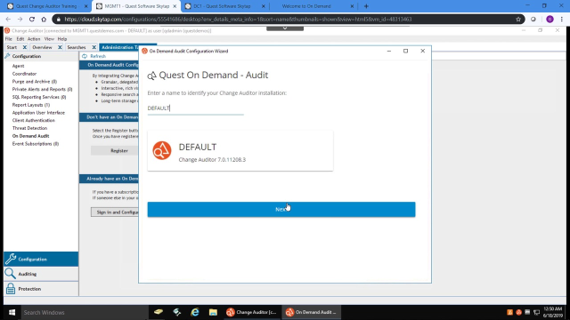Select On Demand Audit item
The image size is (570, 320).
[x=30, y=136]
